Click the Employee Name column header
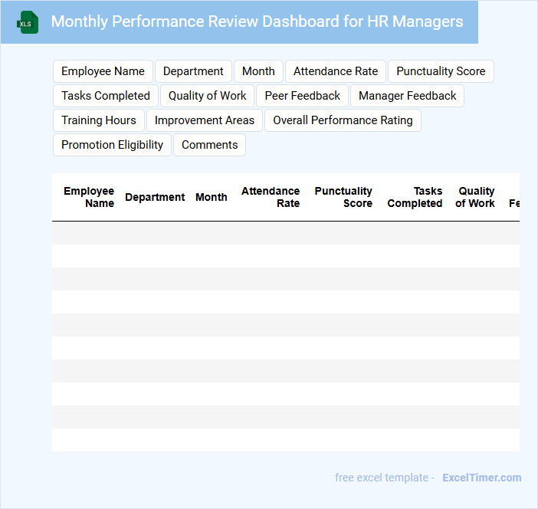This screenshot has width=538, height=509. (89, 197)
